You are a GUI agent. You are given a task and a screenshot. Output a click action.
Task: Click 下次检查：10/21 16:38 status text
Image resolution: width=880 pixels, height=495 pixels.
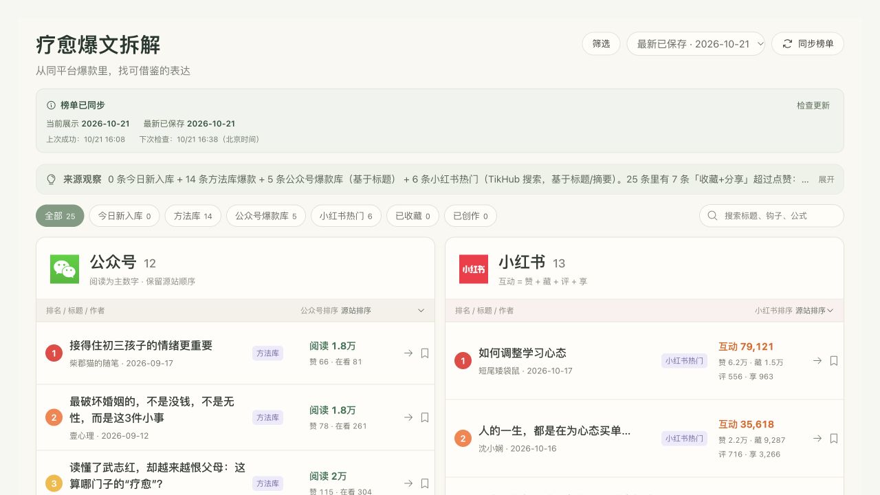tap(201, 139)
